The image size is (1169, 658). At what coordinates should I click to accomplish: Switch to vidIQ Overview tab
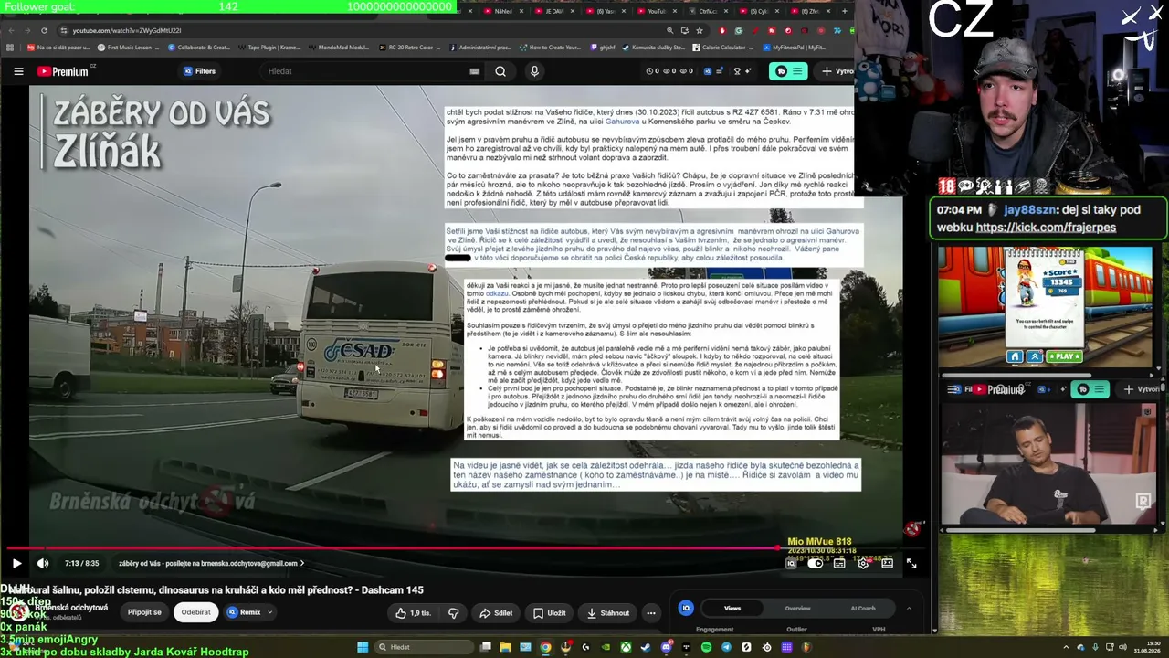pyautogui.click(x=797, y=608)
